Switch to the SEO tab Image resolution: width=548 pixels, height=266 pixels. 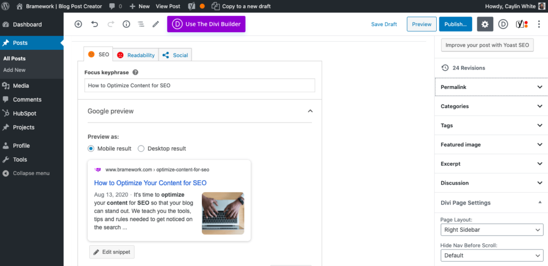[98, 55]
